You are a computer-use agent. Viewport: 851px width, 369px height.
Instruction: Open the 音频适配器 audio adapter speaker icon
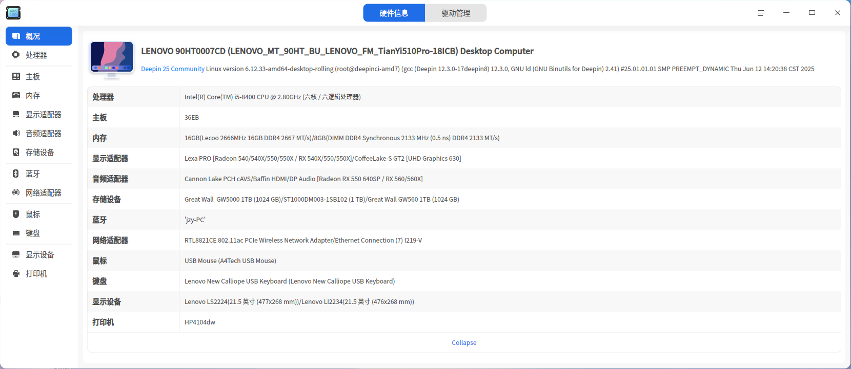16,133
